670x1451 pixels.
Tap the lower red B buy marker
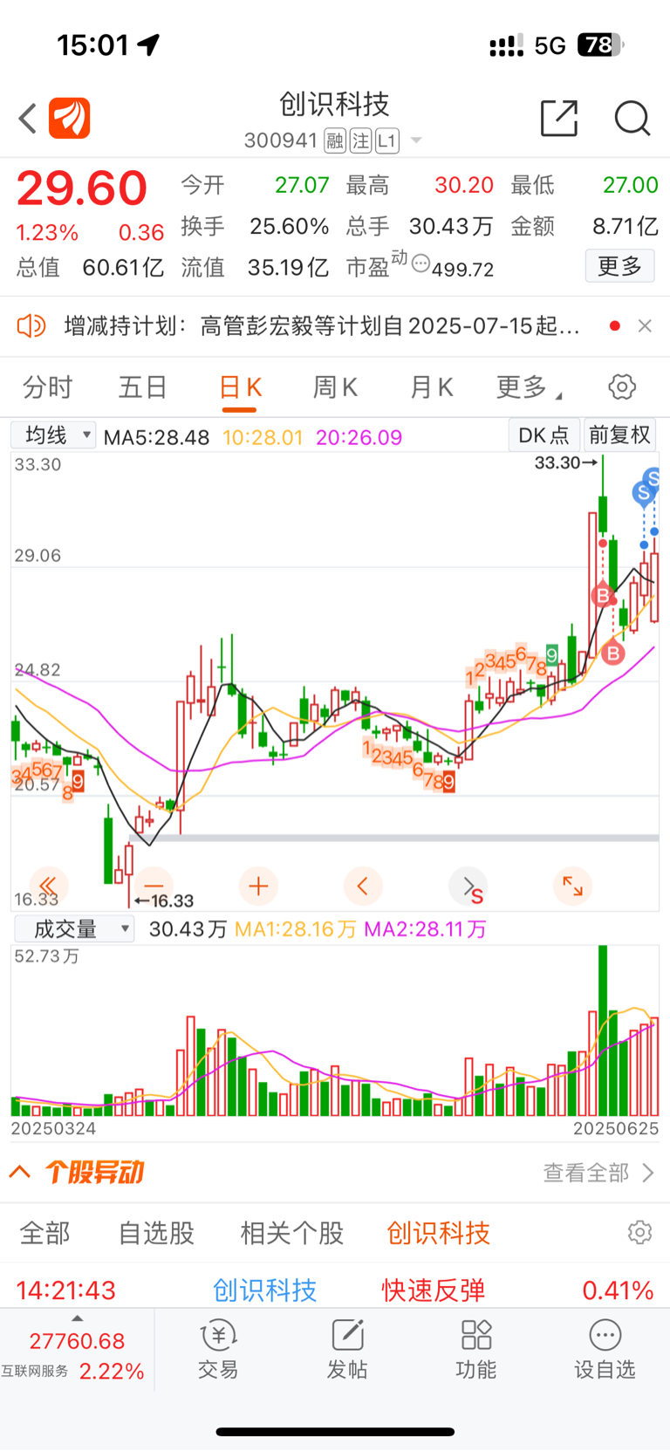(613, 652)
